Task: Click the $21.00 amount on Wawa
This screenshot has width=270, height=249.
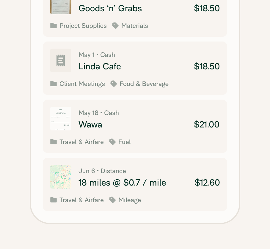Action: click(207, 124)
